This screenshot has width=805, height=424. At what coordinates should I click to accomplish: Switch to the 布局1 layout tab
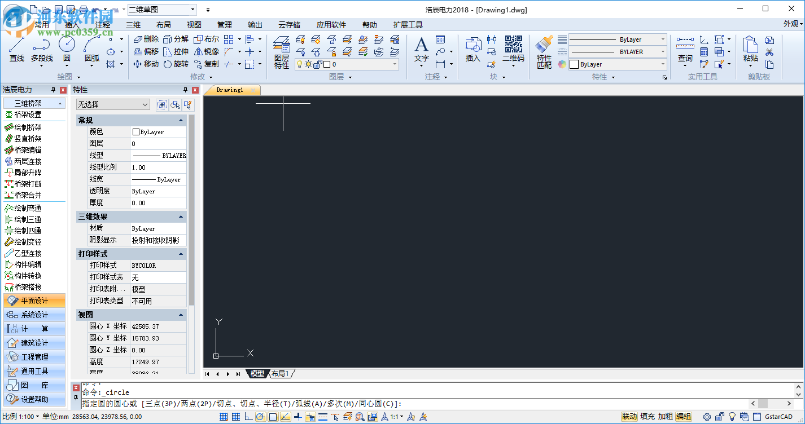coord(282,374)
